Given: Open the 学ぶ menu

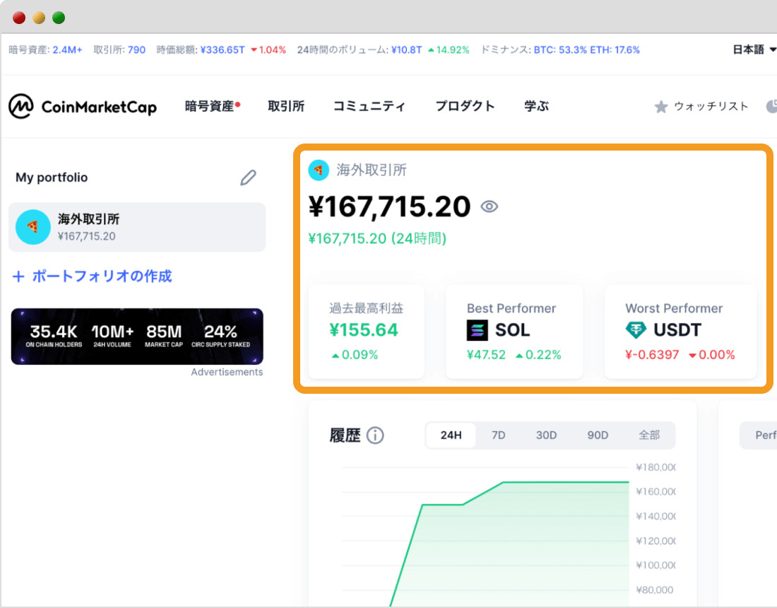Looking at the screenshot, I should point(536,106).
